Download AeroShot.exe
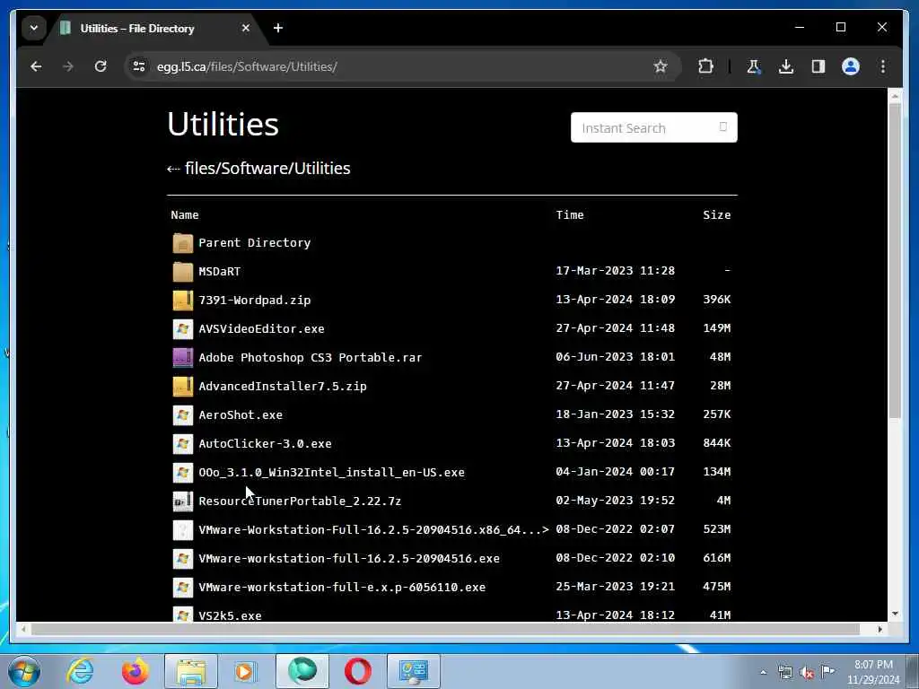Screen dimensions: 919x689 [241, 414]
